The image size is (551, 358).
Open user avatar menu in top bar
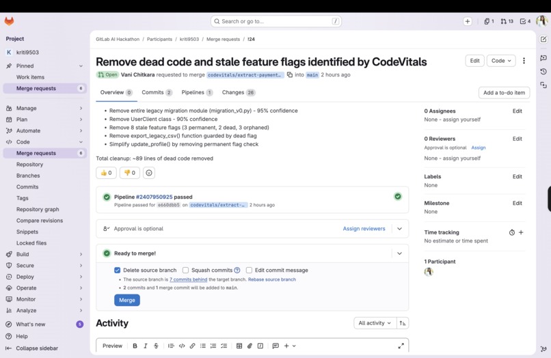click(542, 21)
